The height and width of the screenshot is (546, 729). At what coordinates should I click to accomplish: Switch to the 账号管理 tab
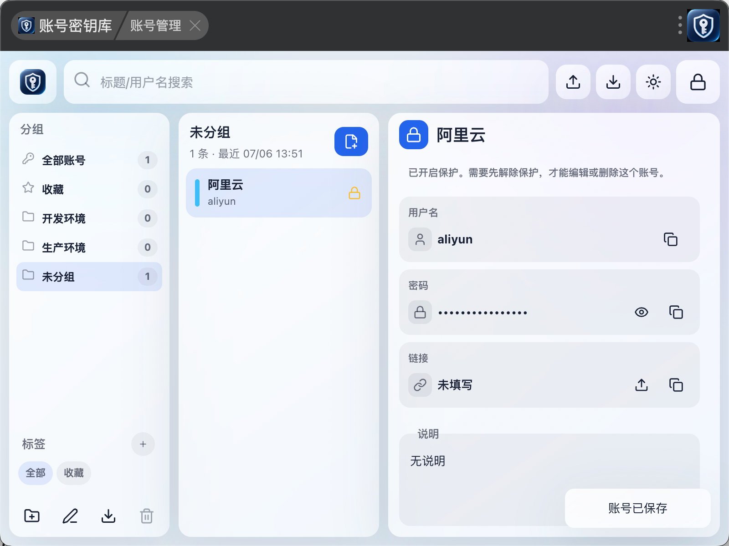pyautogui.click(x=155, y=25)
